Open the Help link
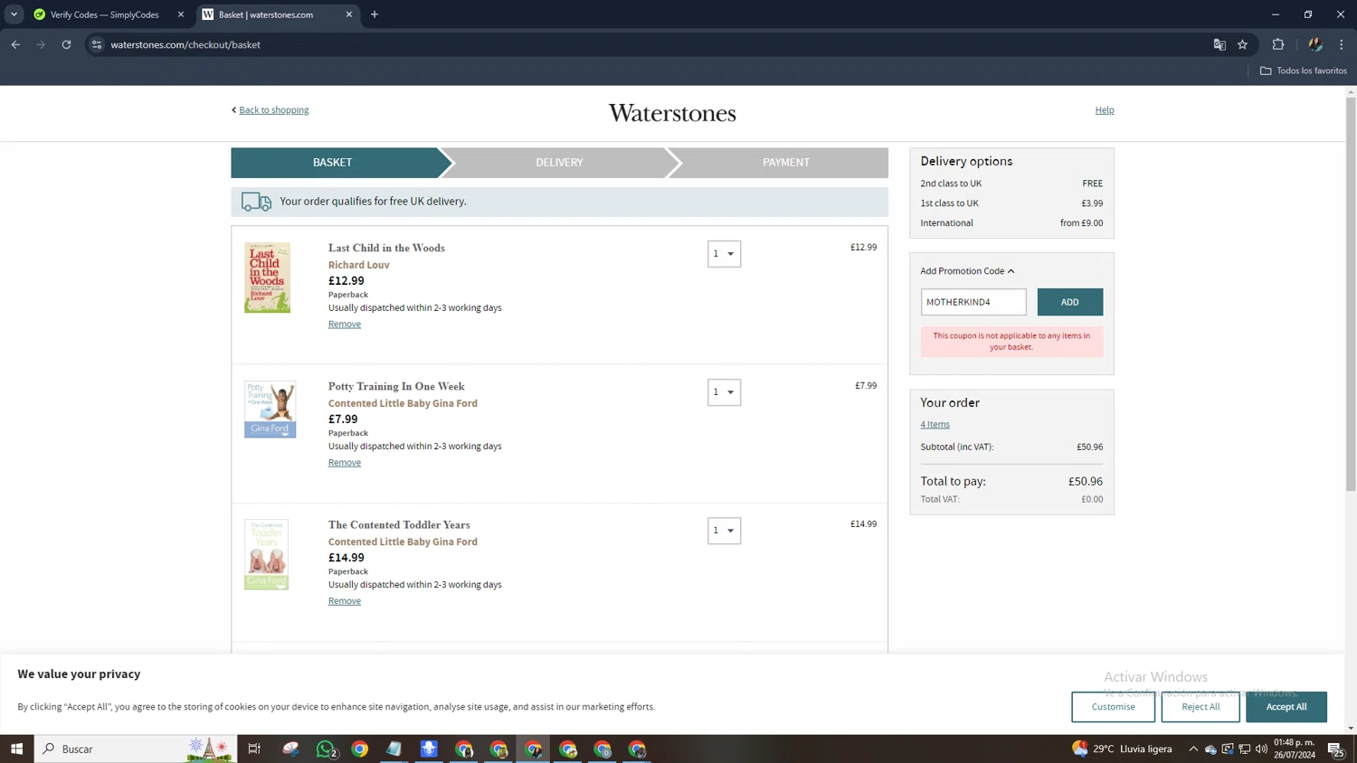 (1105, 110)
